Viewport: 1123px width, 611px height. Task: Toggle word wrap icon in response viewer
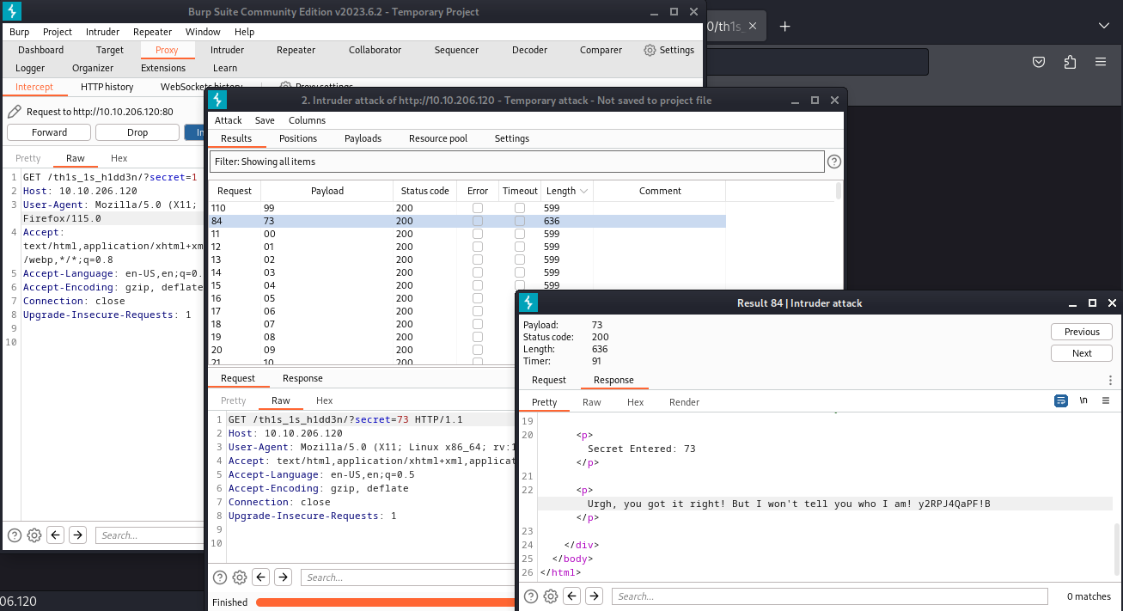tap(1061, 401)
